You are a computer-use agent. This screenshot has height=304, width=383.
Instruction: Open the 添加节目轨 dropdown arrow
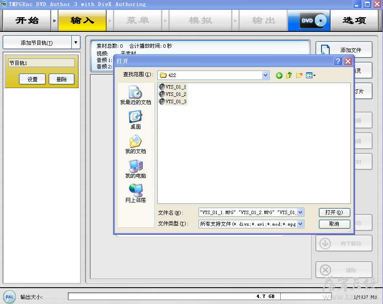click(76, 43)
